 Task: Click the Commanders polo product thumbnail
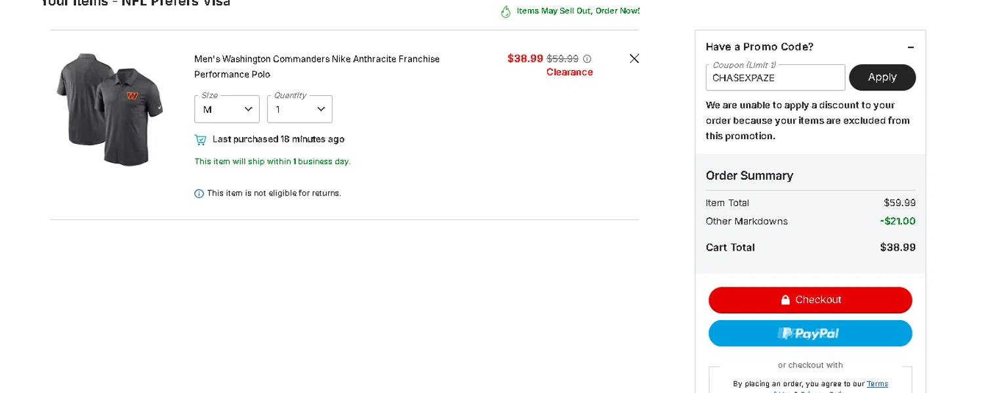point(110,109)
